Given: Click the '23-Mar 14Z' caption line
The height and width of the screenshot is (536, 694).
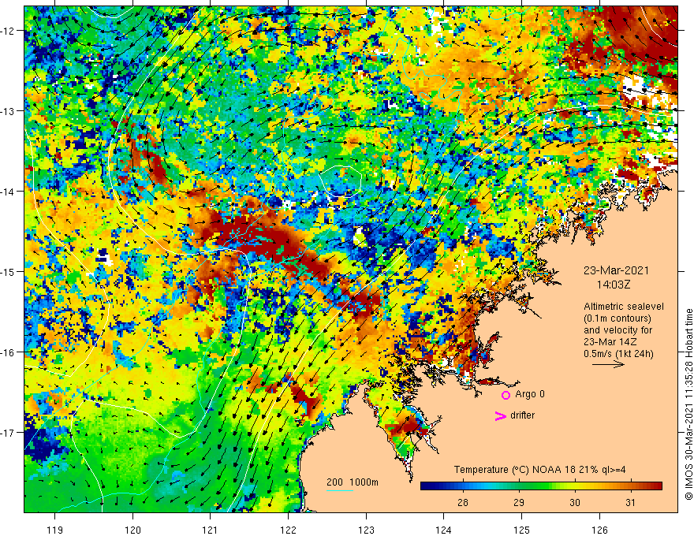Looking at the screenshot, I should [610, 342].
